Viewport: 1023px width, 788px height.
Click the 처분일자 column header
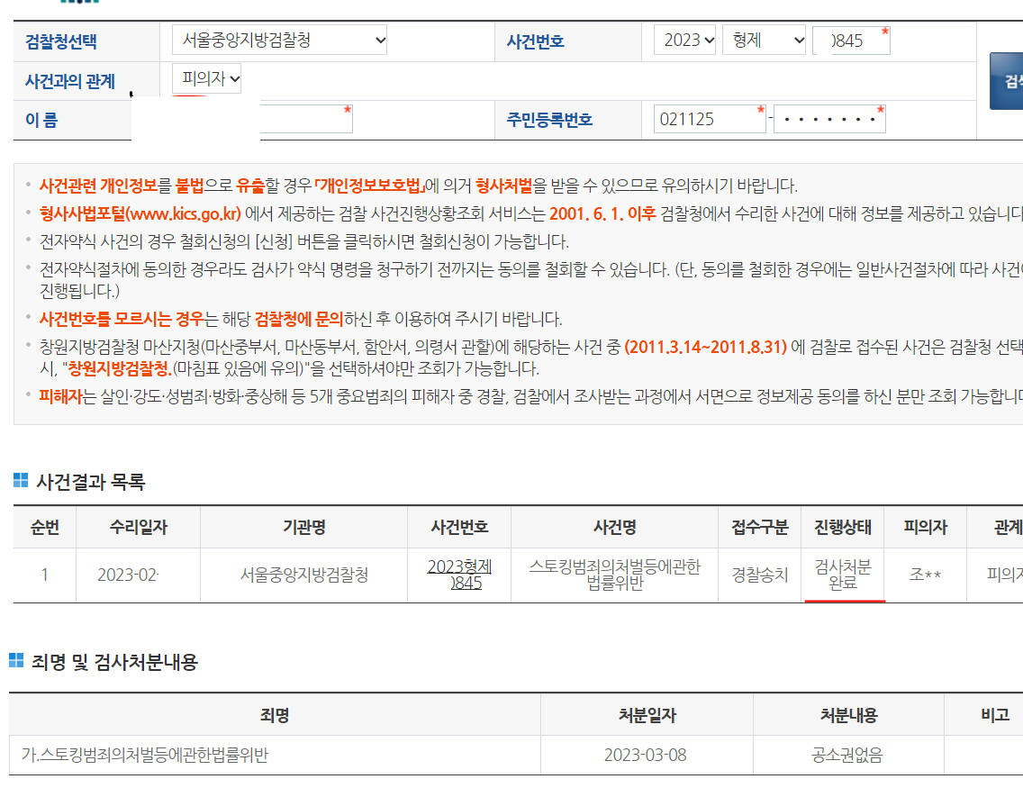tap(647, 716)
